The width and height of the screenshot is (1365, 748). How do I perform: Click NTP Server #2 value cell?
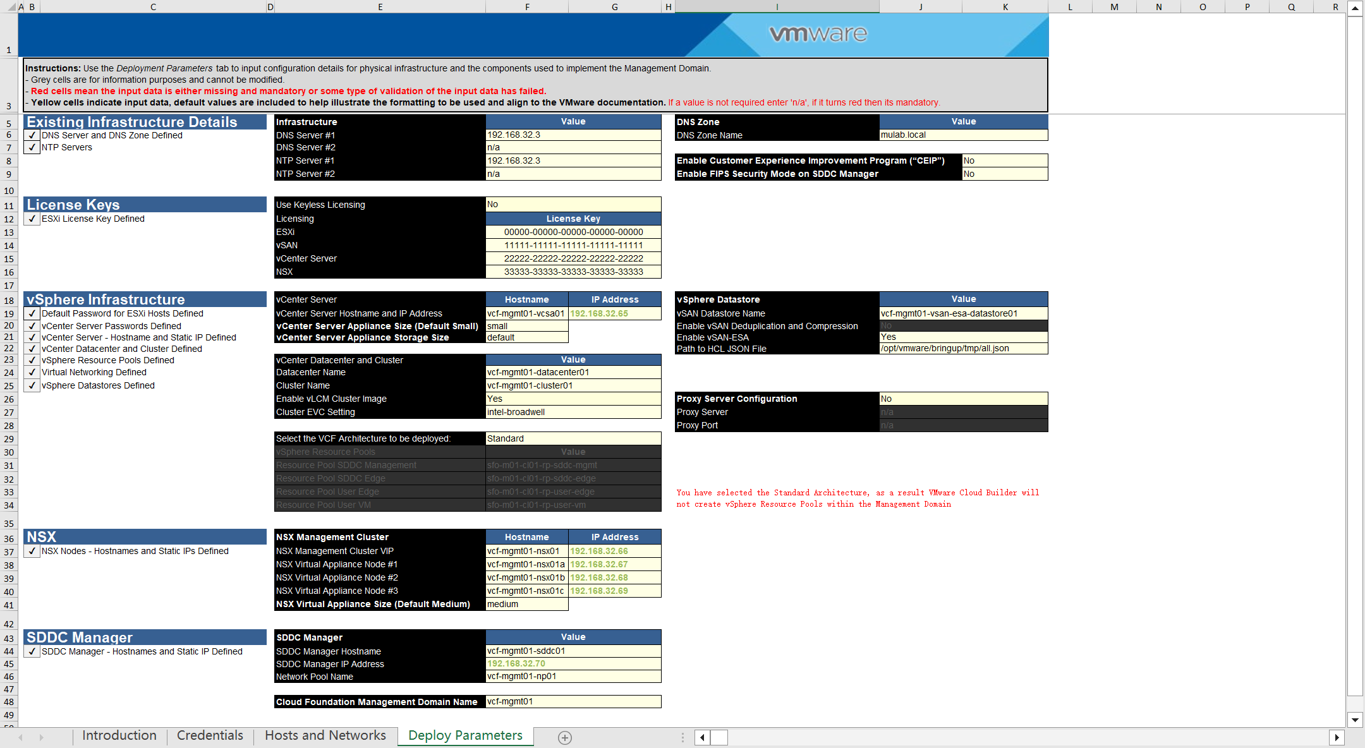coord(573,174)
